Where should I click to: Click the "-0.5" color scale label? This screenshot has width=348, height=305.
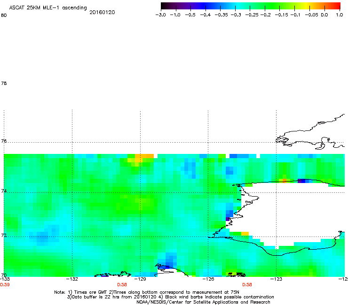click(190, 15)
